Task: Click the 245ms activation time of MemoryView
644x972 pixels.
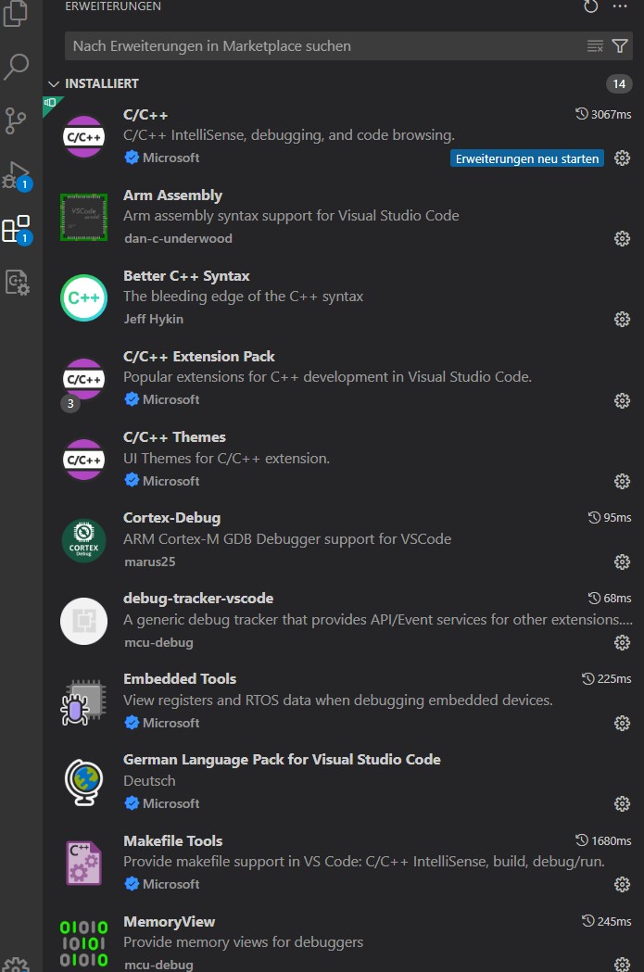Action: click(606, 921)
